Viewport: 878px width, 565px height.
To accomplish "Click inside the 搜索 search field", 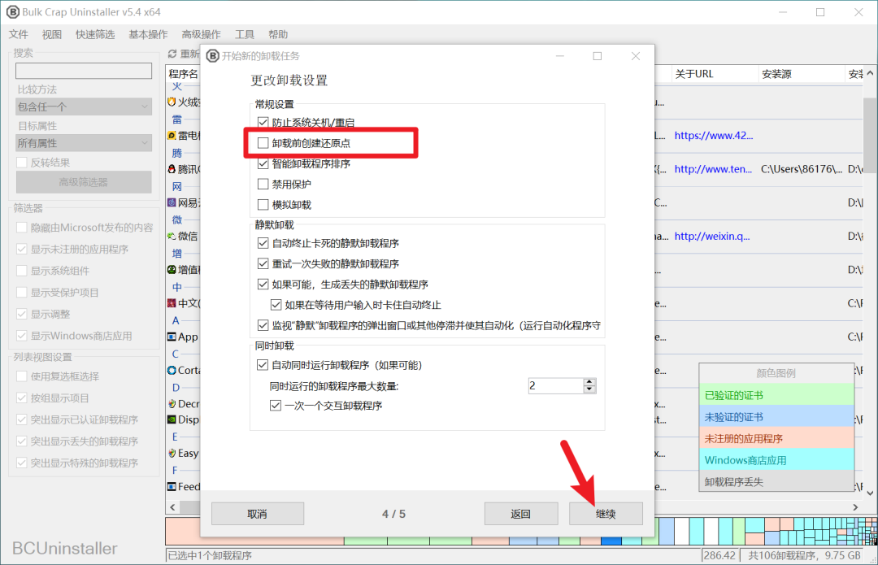I will pos(83,71).
